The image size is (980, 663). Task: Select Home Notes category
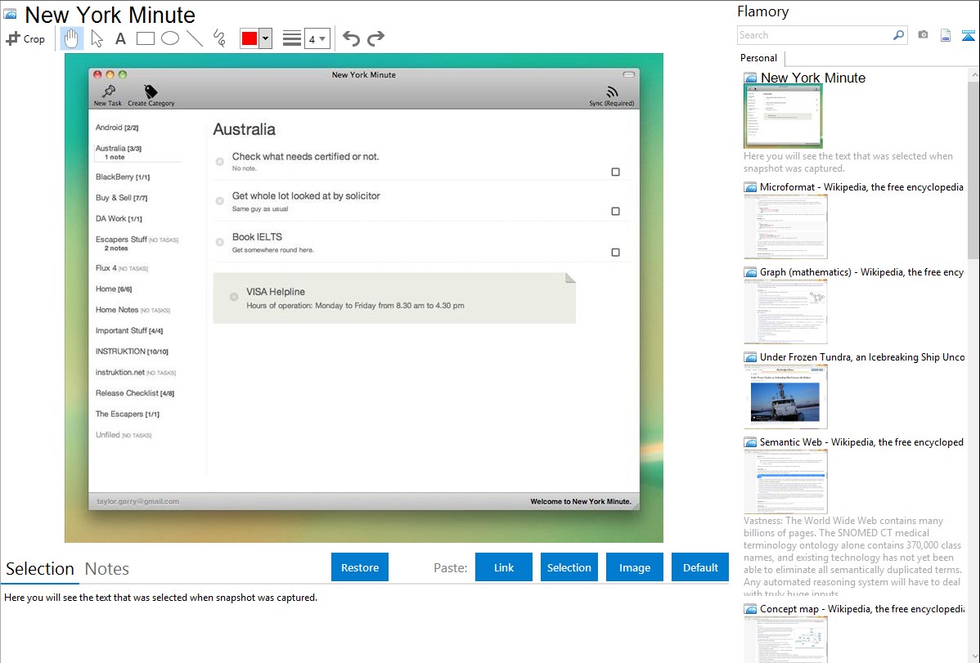coord(133,310)
